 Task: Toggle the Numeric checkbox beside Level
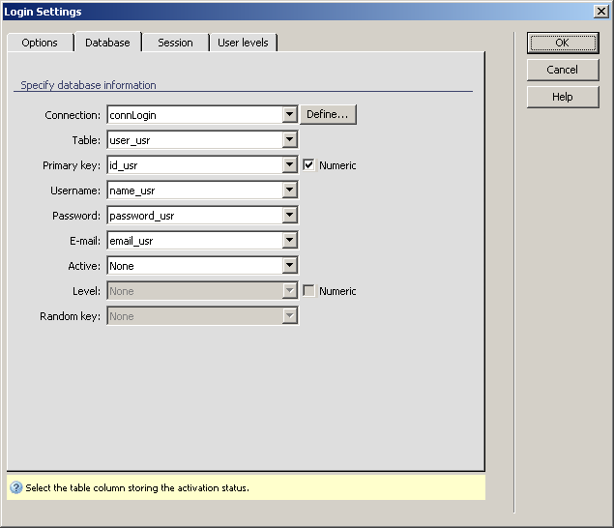coord(309,291)
